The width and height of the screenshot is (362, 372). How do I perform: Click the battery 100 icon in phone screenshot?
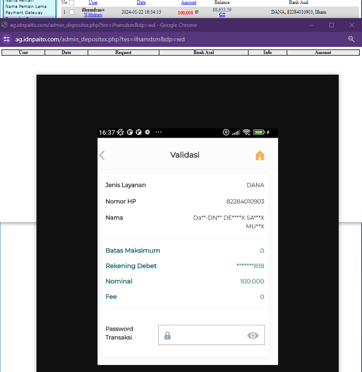coord(259,132)
